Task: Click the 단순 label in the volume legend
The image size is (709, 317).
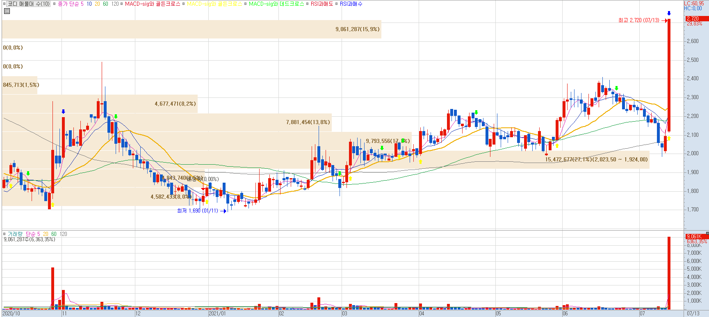Action: 31,234
